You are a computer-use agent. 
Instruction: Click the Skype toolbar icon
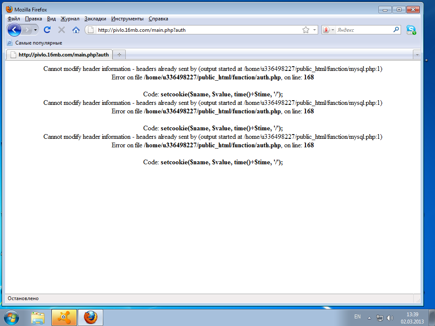(411, 30)
